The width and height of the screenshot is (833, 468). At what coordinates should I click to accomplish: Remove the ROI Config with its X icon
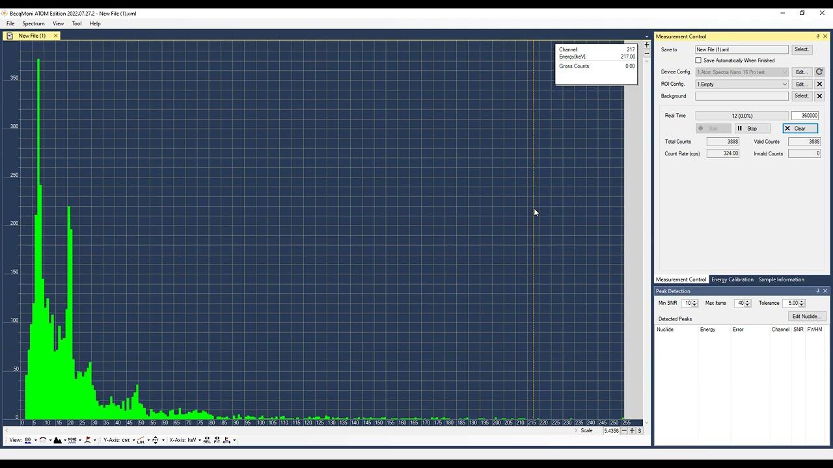(x=819, y=84)
